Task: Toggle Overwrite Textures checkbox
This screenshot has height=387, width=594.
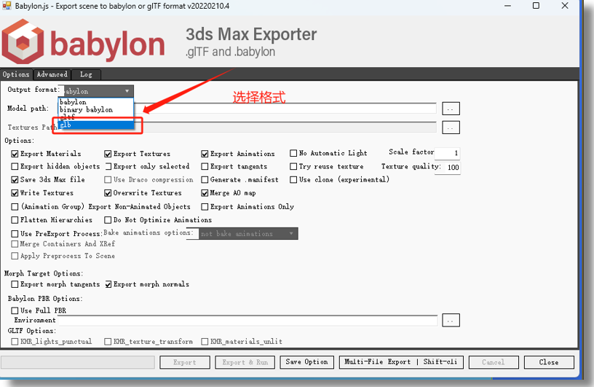Action: click(108, 193)
